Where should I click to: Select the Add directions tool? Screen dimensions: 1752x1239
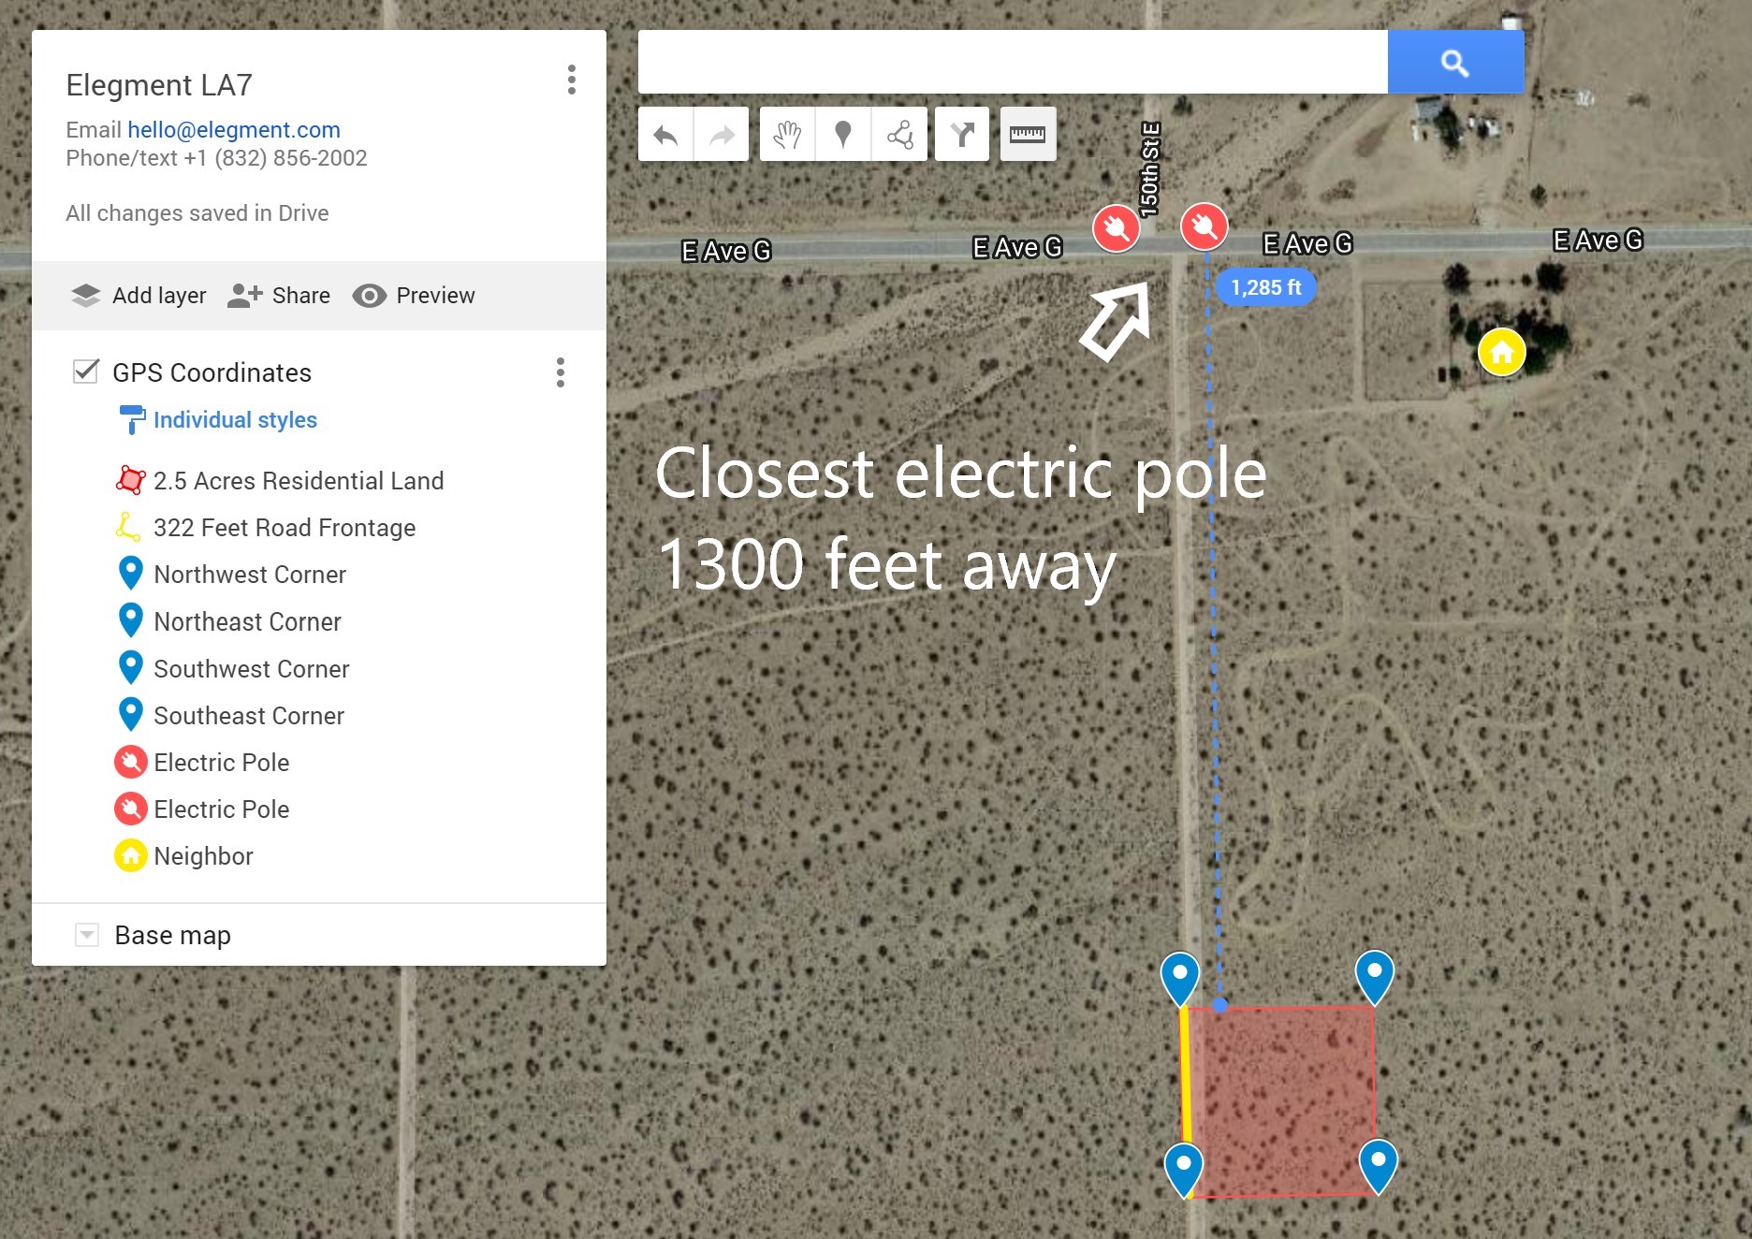[962, 135]
